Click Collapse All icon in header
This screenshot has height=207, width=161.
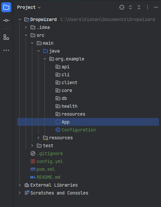(139, 7)
